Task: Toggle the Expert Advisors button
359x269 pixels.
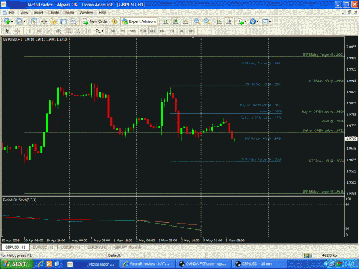Action: 139,21
